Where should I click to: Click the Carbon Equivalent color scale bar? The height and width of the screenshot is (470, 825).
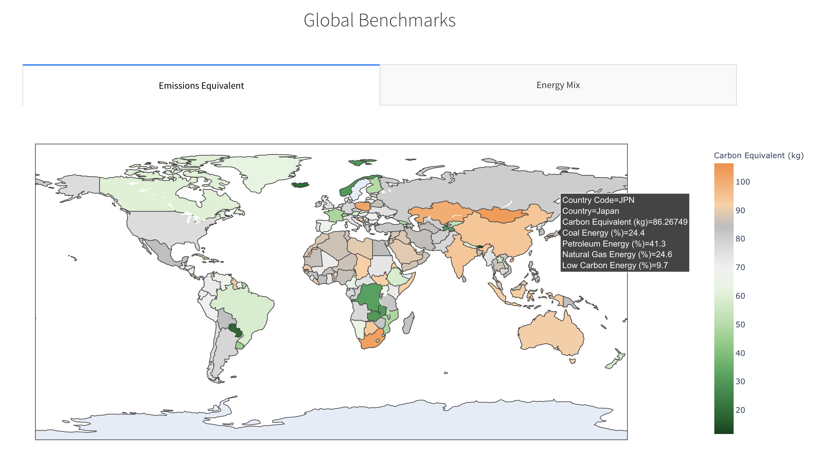coord(723,299)
